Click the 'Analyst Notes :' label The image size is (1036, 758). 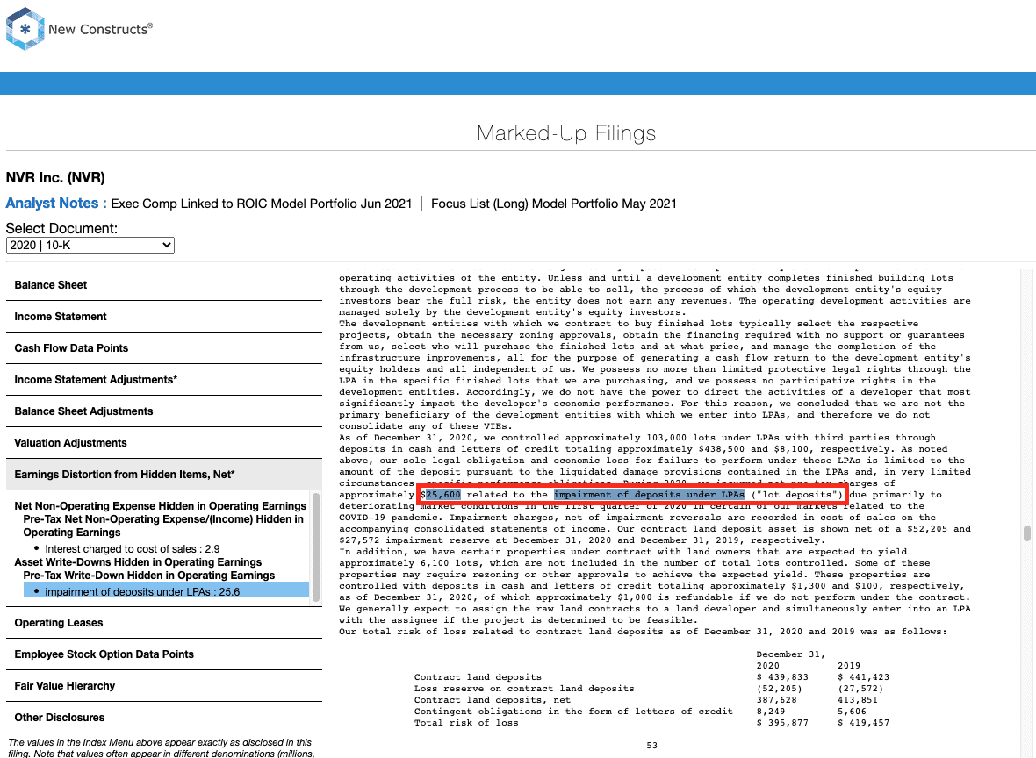click(x=56, y=204)
